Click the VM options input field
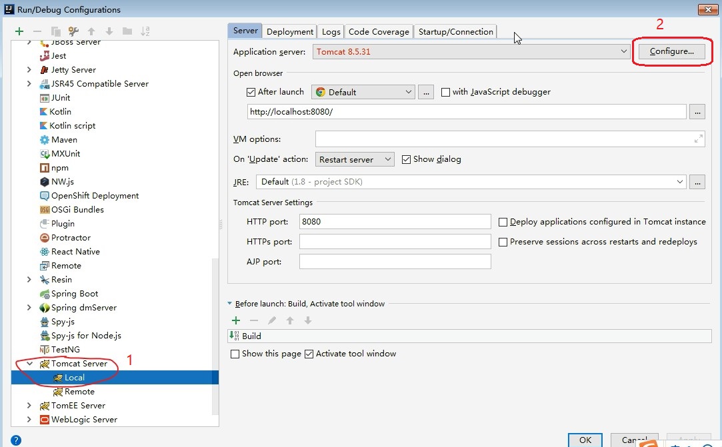 tap(510, 139)
